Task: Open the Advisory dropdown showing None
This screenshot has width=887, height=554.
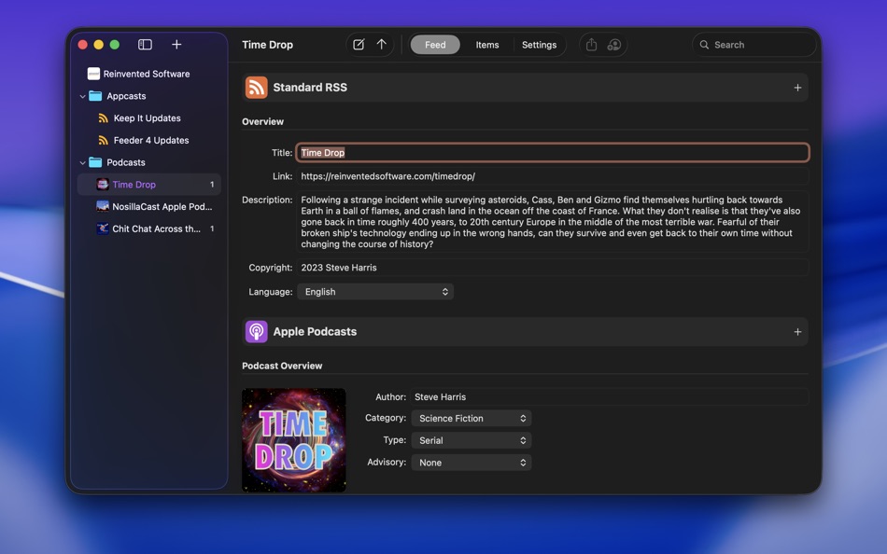Action: pyautogui.click(x=472, y=463)
